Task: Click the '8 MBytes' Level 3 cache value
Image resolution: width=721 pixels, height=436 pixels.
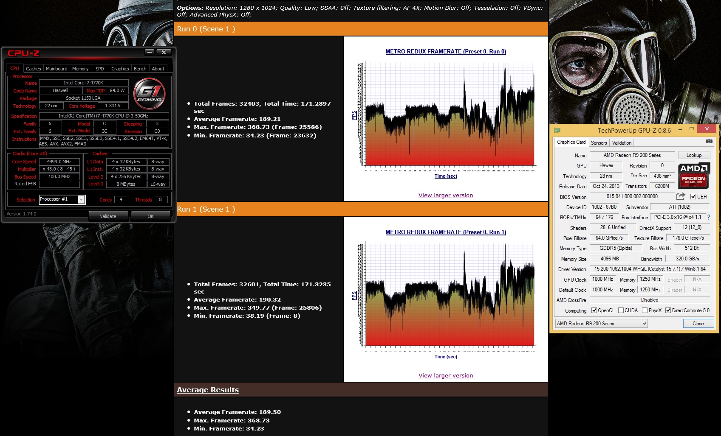Action: point(126,184)
